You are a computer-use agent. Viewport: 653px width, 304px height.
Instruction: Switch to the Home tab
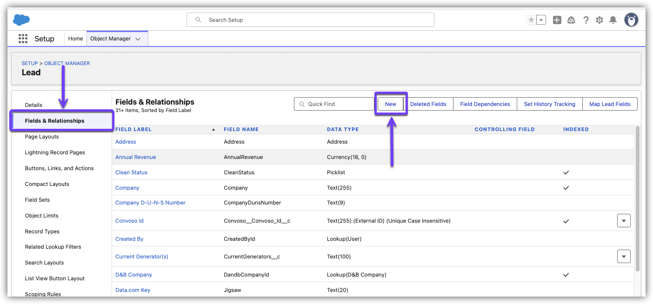(75, 39)
